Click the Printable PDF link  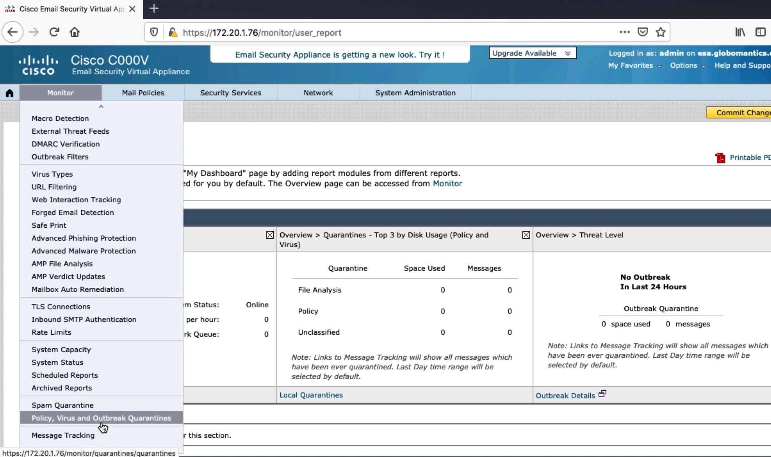coord(750,158)
